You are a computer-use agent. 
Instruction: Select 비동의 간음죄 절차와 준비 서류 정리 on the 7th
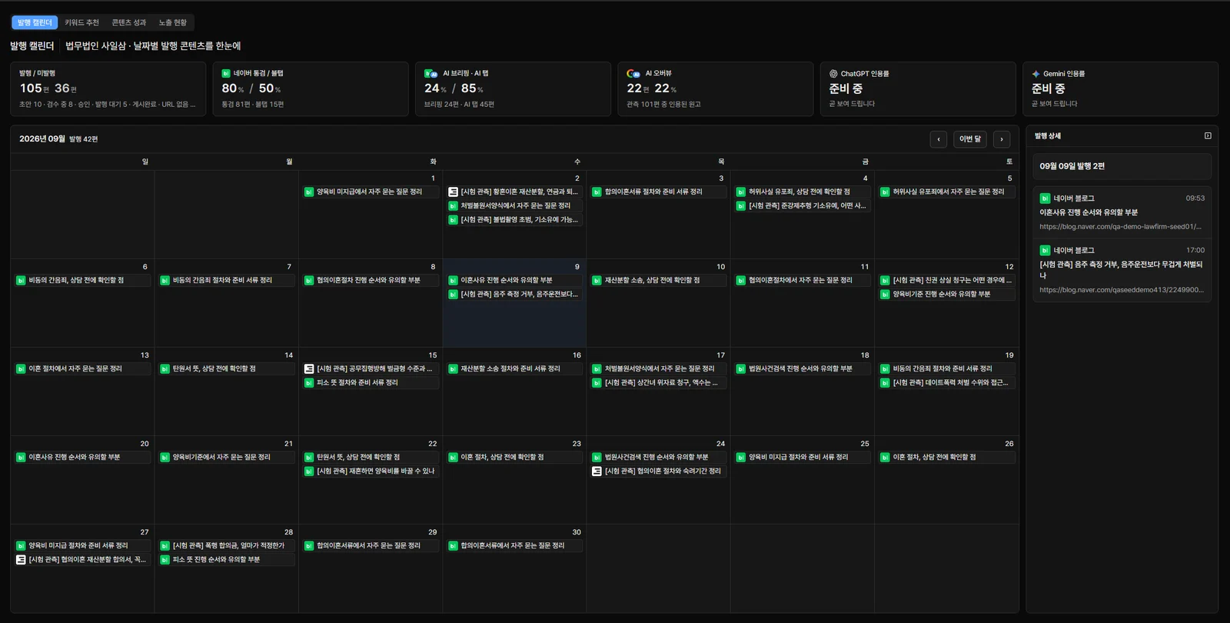point(226,280)
